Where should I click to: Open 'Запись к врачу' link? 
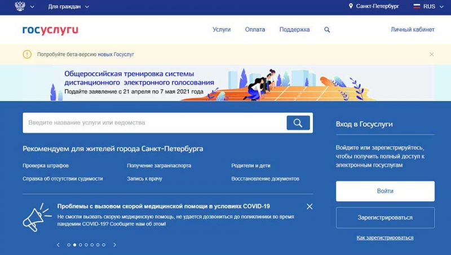pyautogui.click(x=145, y=178)
